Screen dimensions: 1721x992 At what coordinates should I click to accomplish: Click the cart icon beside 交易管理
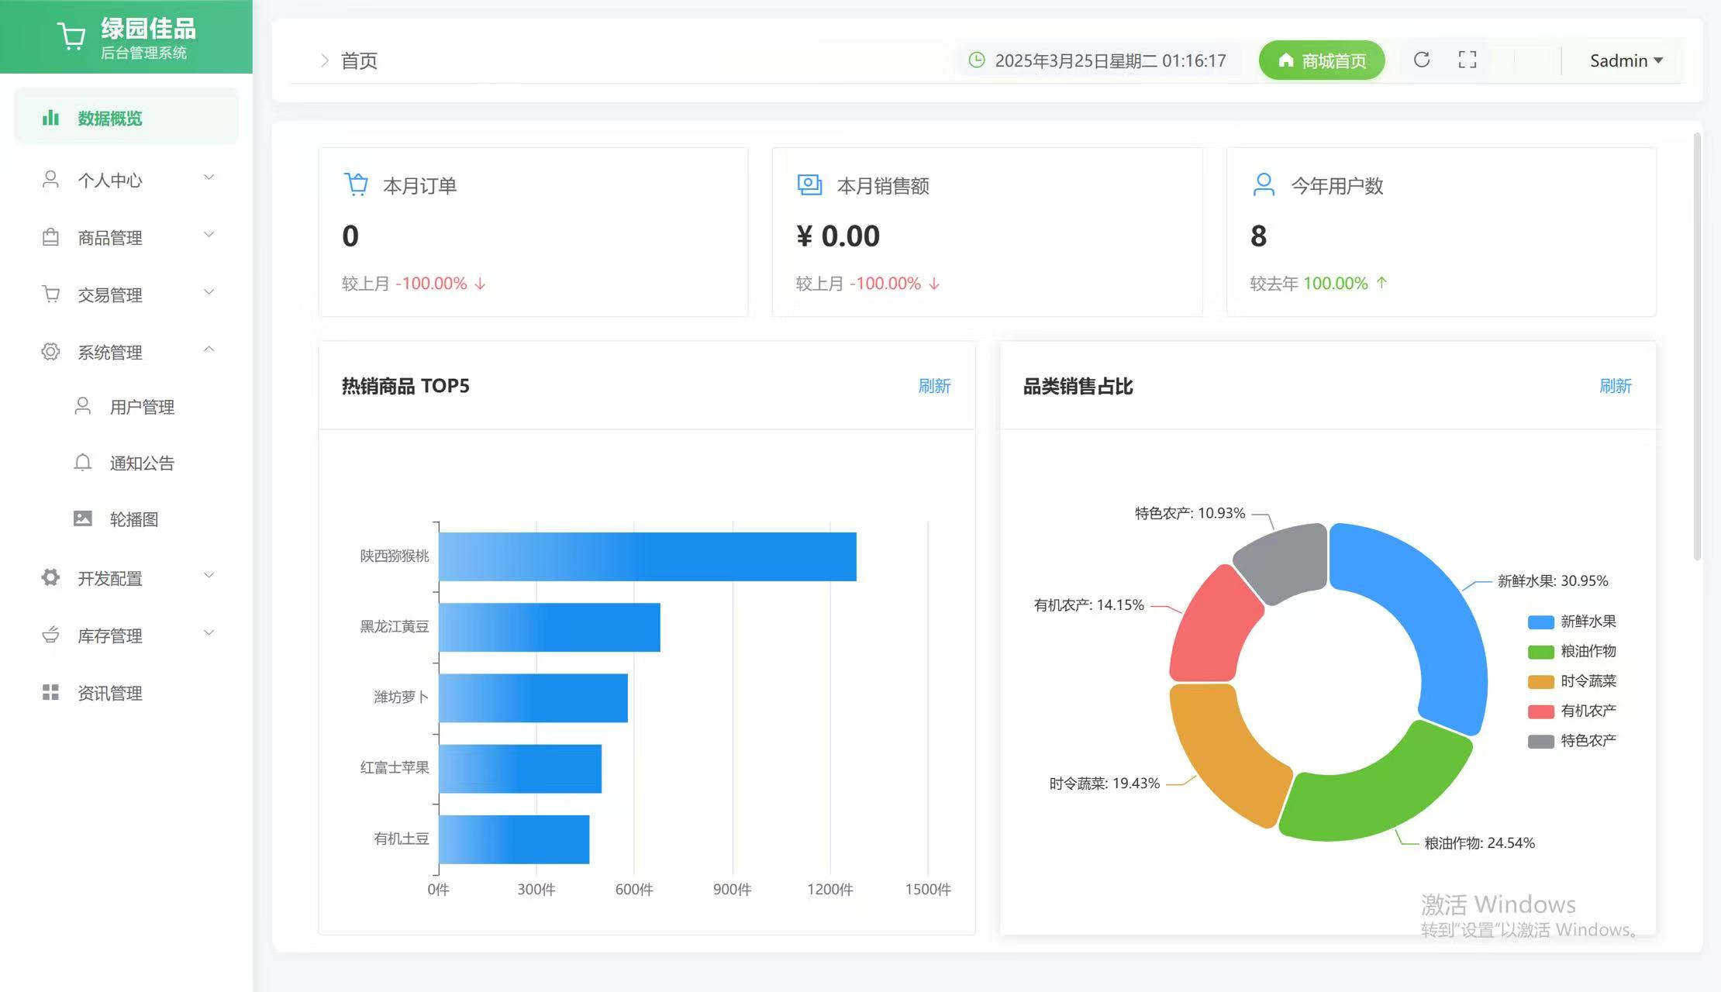pyautogui.click(x=50, y=294)
